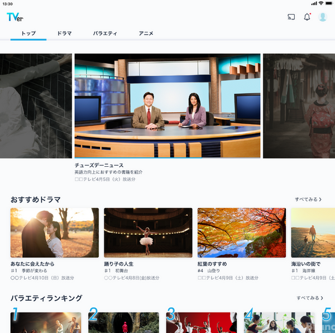This screenshot has width=335, height=333.
Task: Select テレビ4月10日（日）放送分 broadcast text
Action: (42, 278)
